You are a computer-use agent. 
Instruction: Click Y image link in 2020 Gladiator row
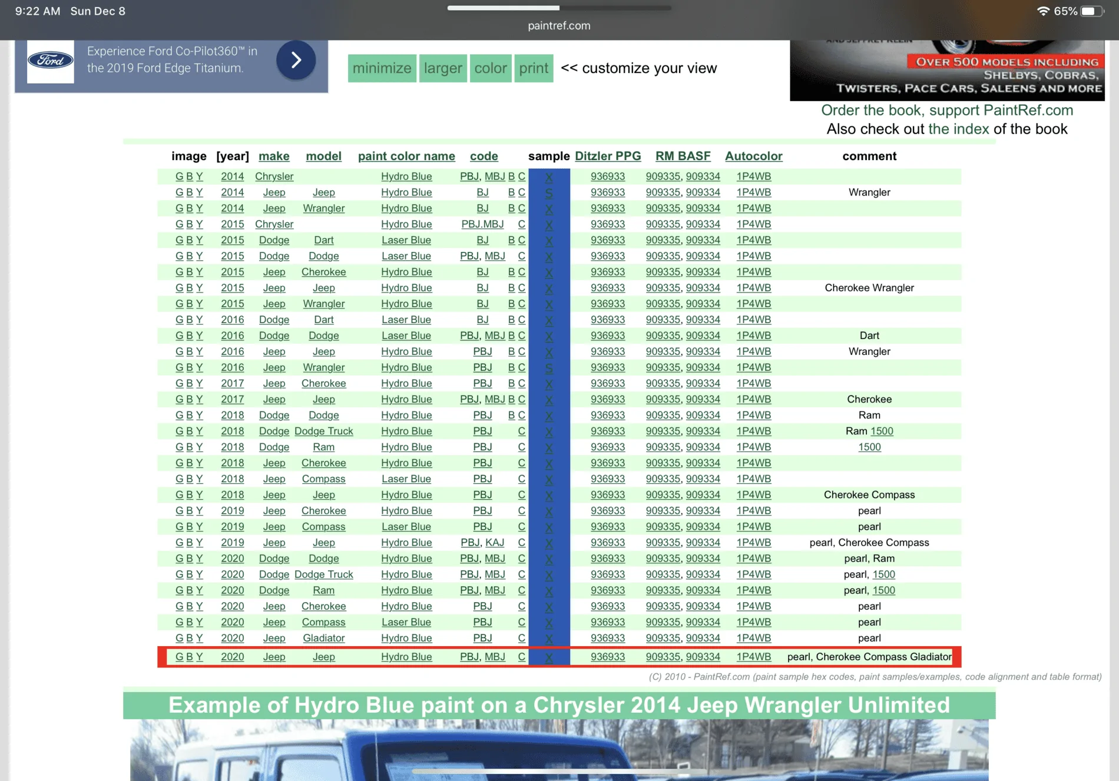tap(199, 638)
